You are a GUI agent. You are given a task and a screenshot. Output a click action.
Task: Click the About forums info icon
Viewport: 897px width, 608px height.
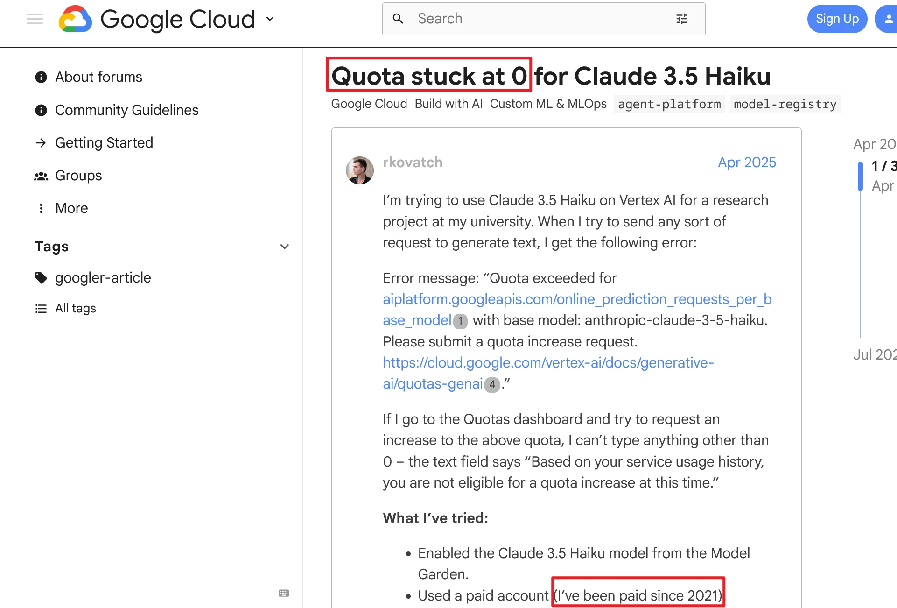tap(41, 77)
